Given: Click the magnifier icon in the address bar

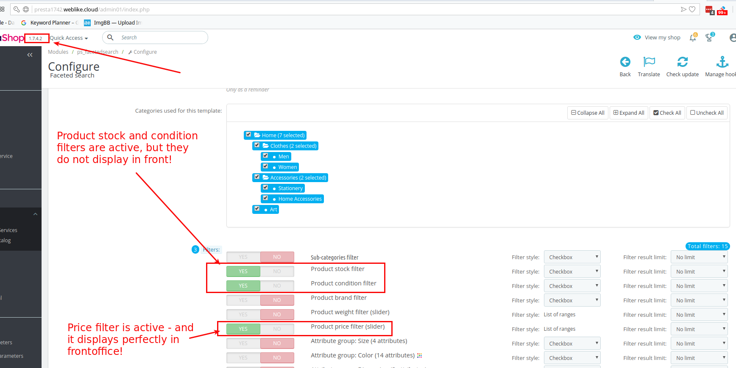Looking at the screenshot, I should coord(17,9).
